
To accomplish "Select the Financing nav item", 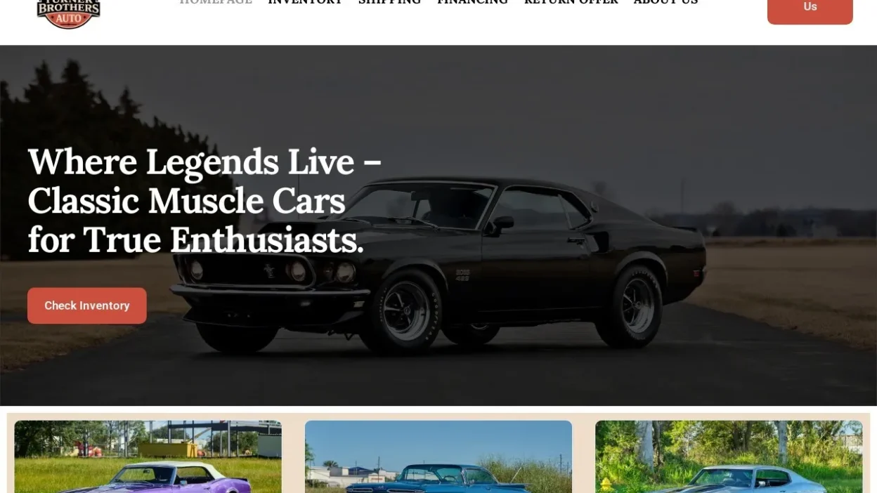I will [x=472, y=2].
